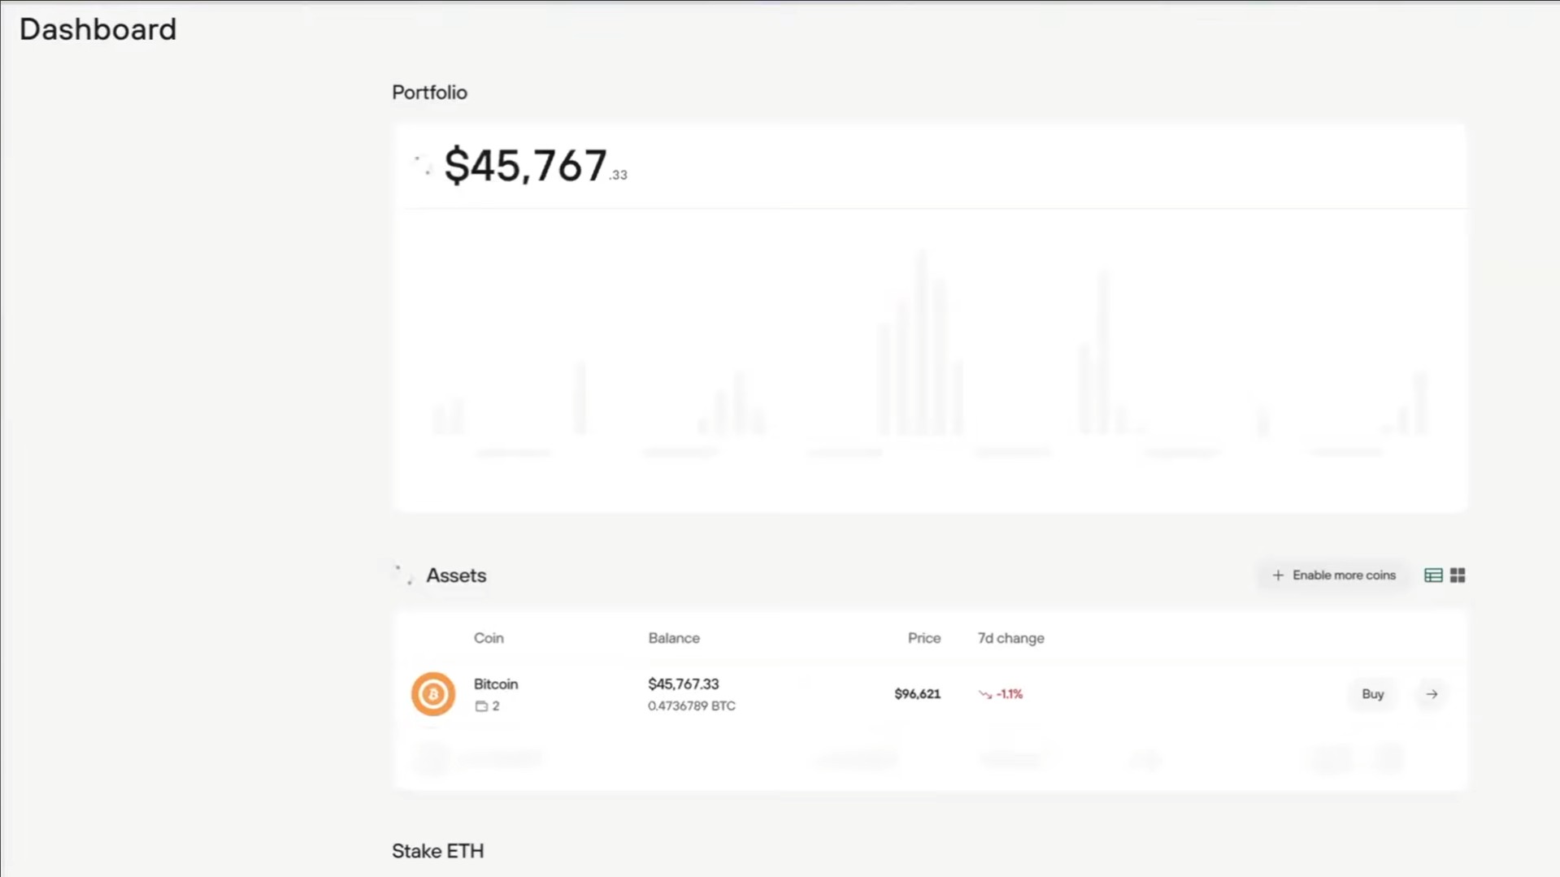
Task: Sort by the Coin column header
Action: pyautogui.click(x=489, y=638)
